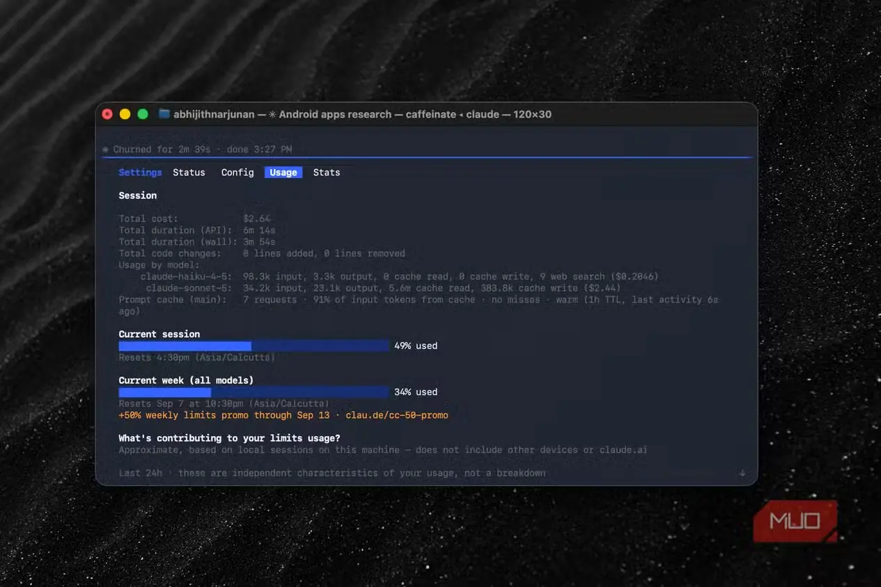Click the 'Approximate, based on local sessions' line

[383, 450]
